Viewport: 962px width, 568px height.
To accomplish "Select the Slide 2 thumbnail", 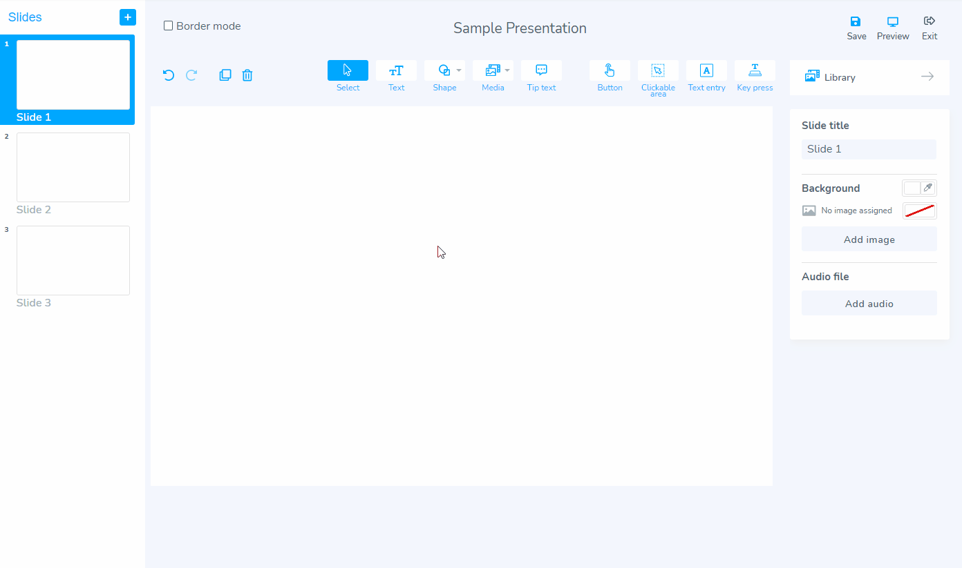I will (73, 167).
